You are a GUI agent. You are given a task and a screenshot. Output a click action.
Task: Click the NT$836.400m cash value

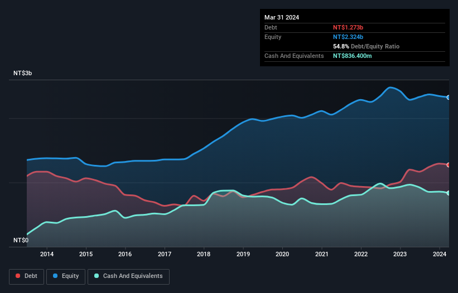(x=352, y=56)
